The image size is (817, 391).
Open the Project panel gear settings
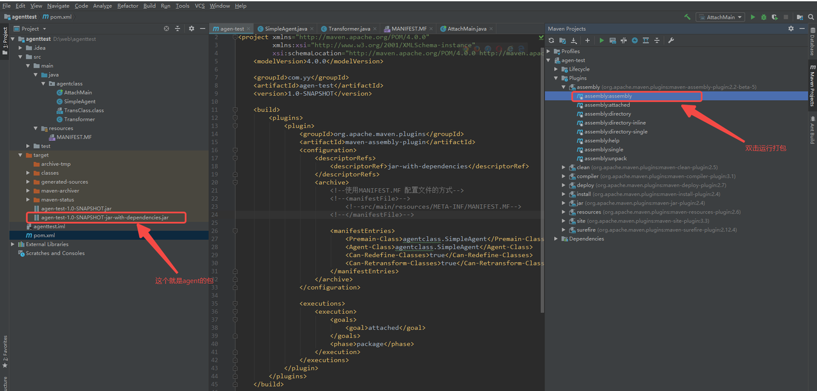[x=191, y=29]
